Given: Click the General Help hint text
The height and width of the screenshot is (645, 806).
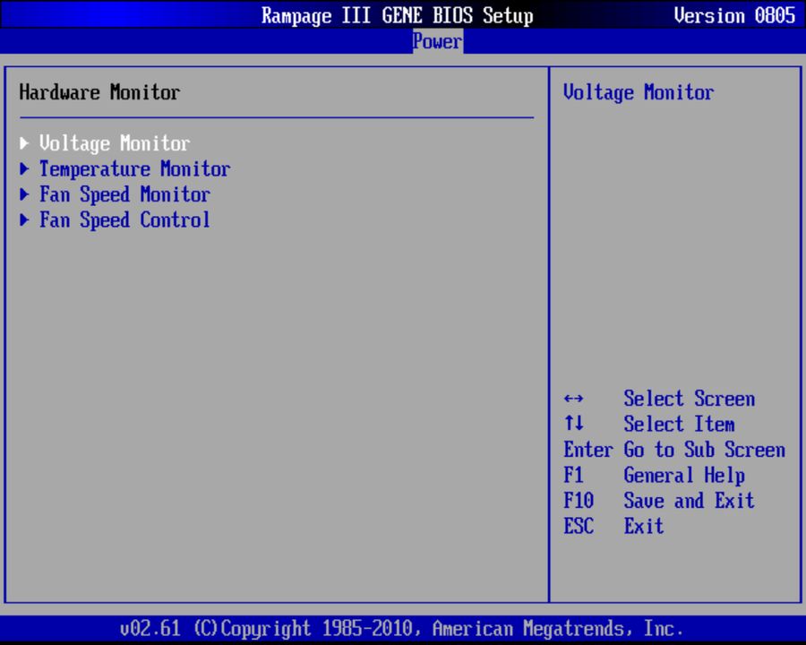Looking at the screenshot, I should tap(684, 476).
